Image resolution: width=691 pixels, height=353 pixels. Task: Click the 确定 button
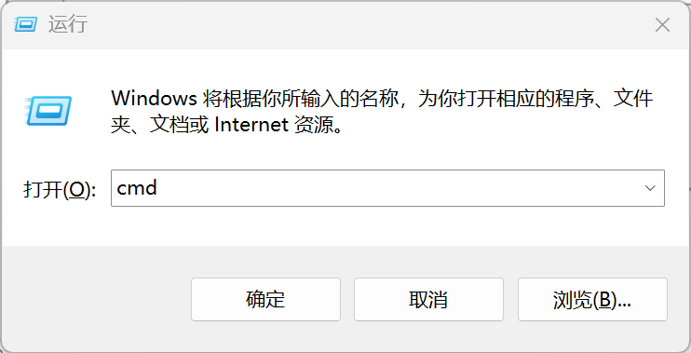pos(265,299)
